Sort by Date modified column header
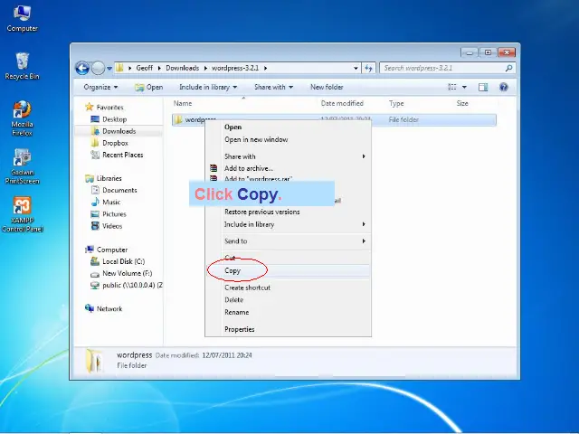 pos(342,103)
